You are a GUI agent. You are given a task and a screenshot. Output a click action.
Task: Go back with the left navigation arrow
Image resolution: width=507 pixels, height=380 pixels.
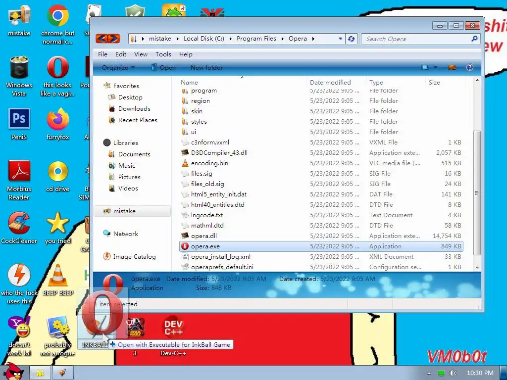102,39
